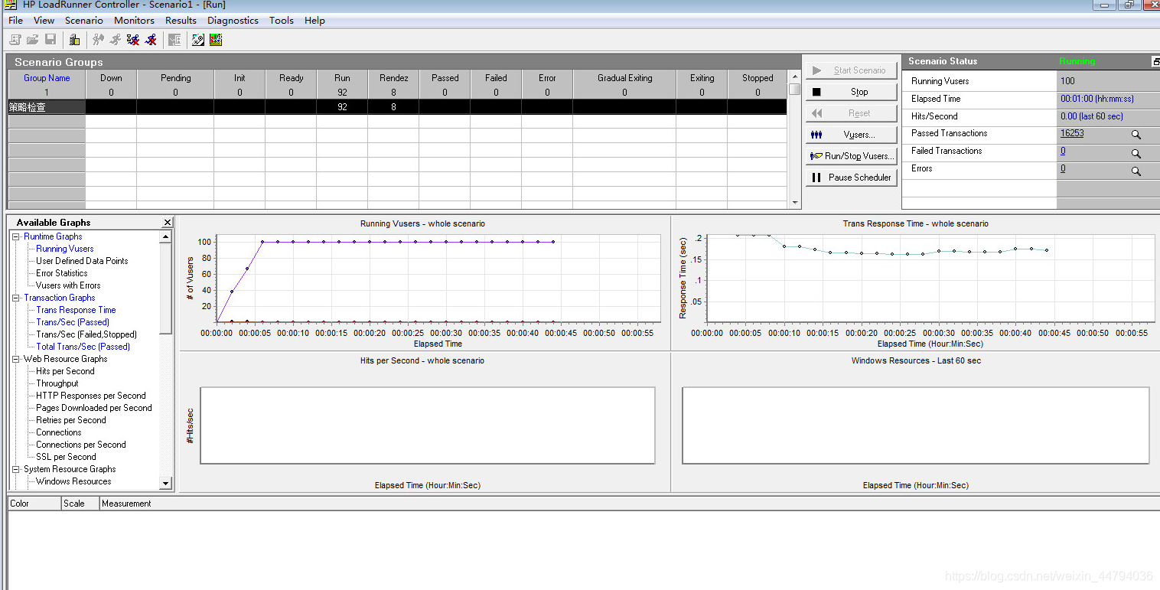Select Trans/Sec (Passed) graph item
The width and height of the screenshot is (1160, 590).
pos(73,322)
